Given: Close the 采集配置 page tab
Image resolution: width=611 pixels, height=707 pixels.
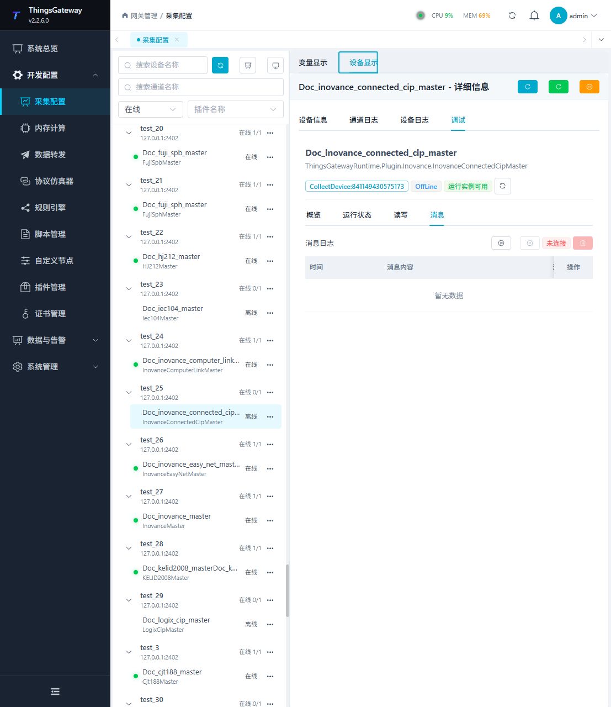Looking at the screenshot, I should (177, 40).
